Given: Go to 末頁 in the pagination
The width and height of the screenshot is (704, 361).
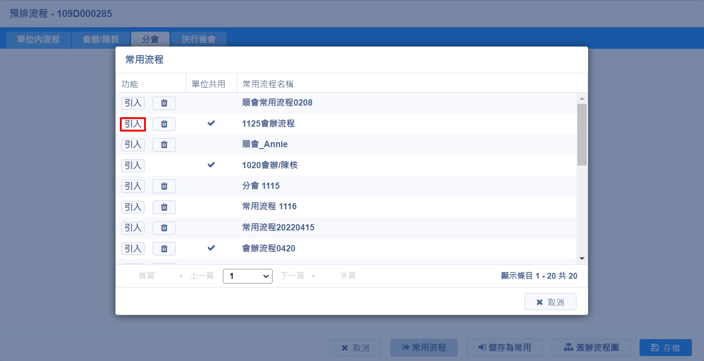Looking at the screenshot, I should [348, 276].
